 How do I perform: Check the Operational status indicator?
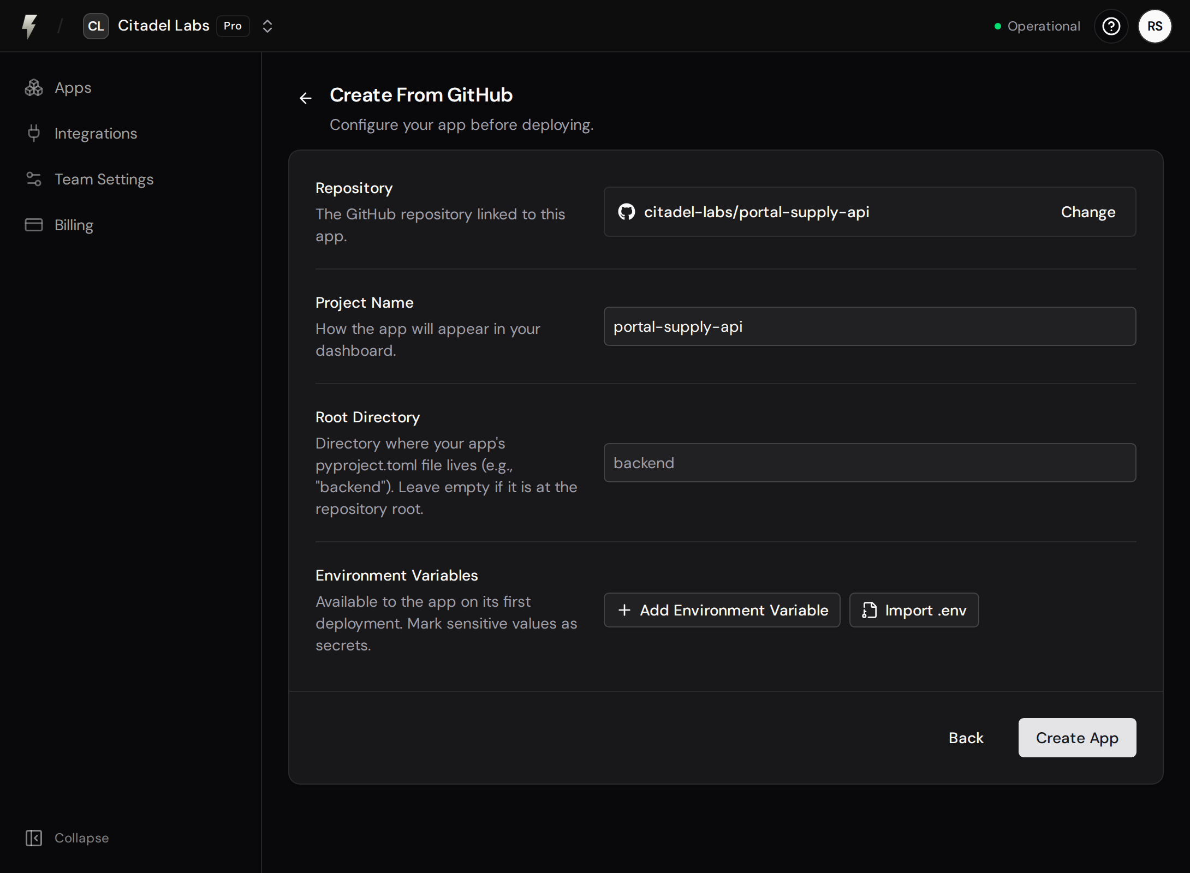(x=1037, y=26)
